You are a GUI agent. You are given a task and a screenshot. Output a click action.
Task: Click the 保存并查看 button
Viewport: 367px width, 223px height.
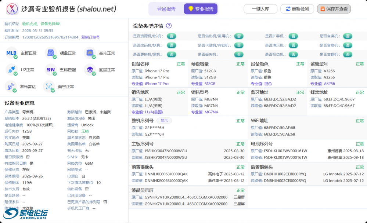point(334,9)
